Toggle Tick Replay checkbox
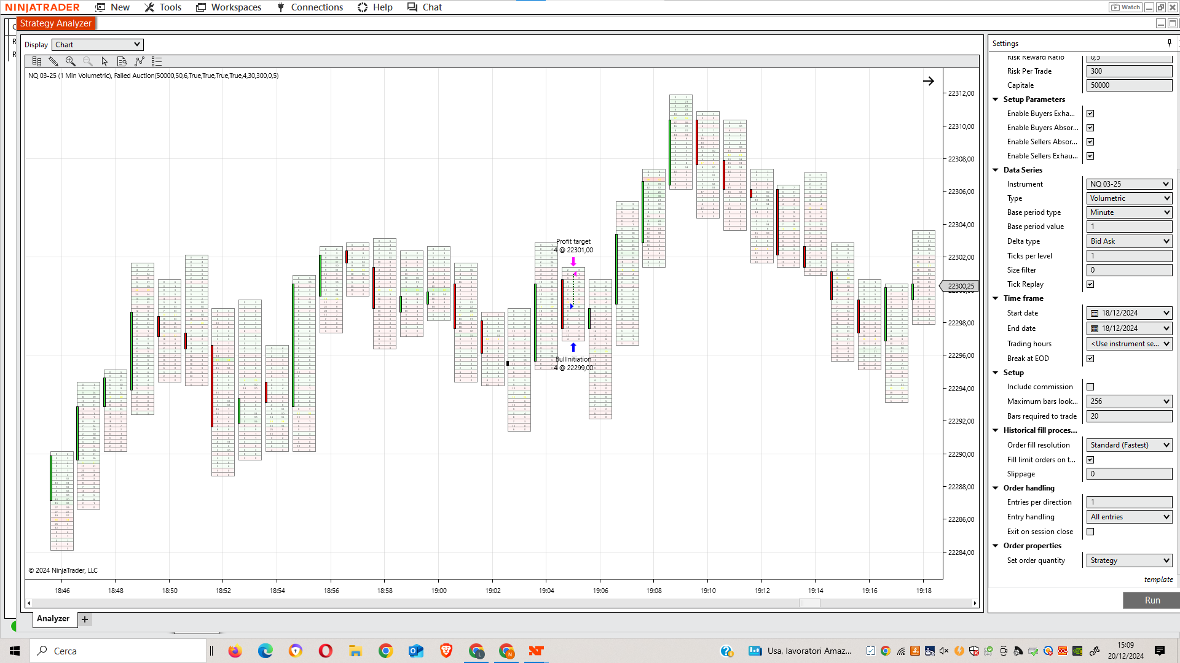Image resolution: width=1180 pixels, height=663 pixels. pyautogui.click(x=1090, y=284)
